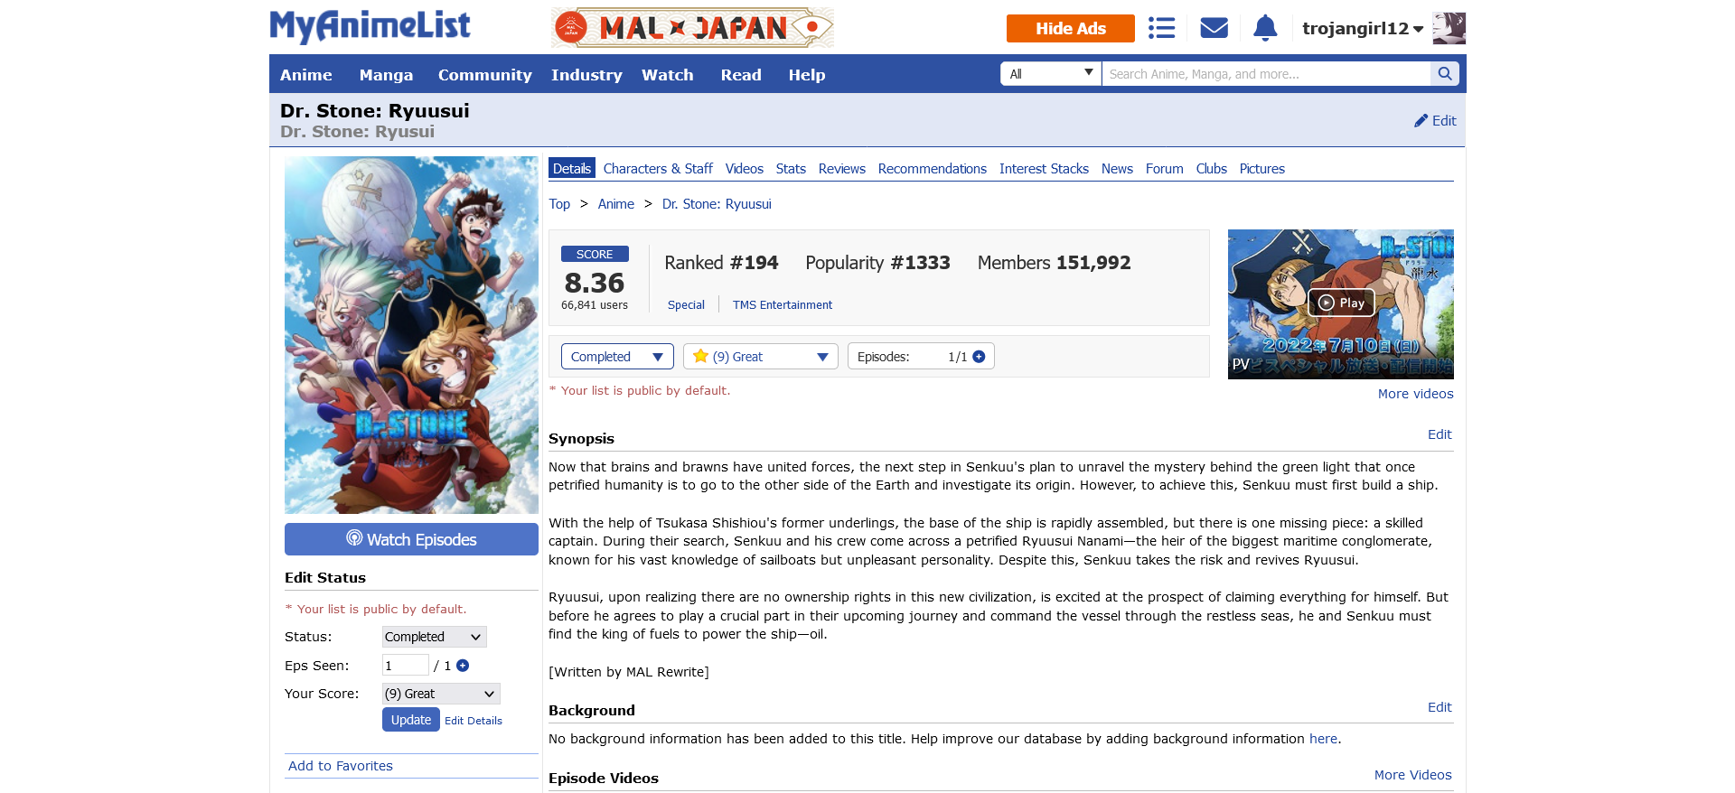Switch to the Recommendations tab
Viewport: 1735px width, 793px height.
click(x=933, y=169)
